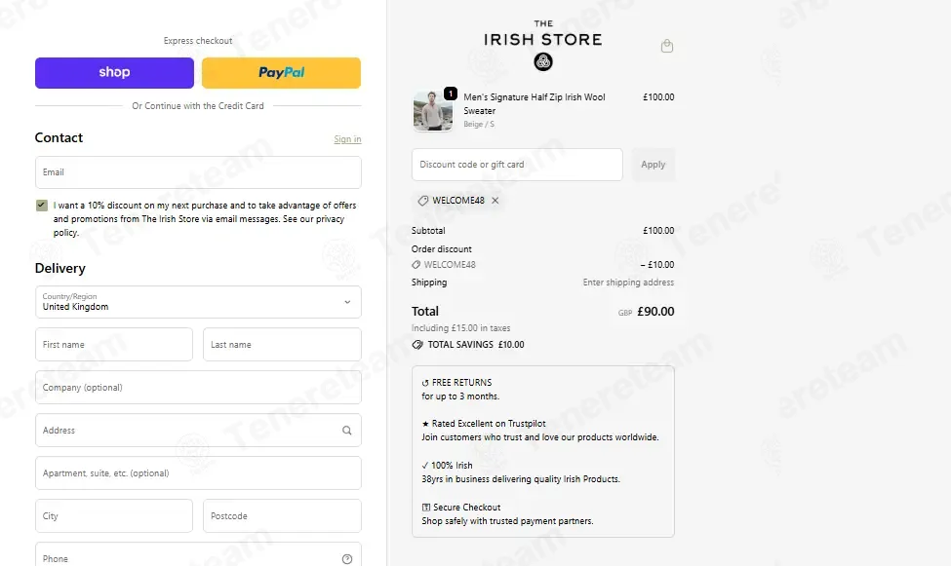This screenshot has height=566, width=951.
Task: Click the Total Savings tag icon
Action: (417, 344)
